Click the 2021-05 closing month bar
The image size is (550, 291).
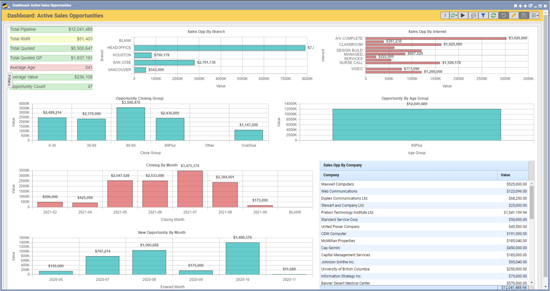120,194
